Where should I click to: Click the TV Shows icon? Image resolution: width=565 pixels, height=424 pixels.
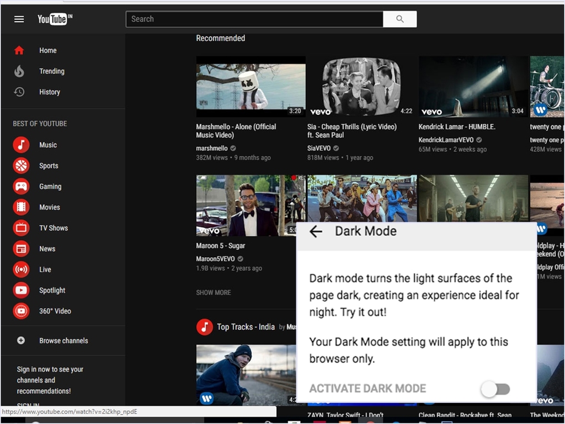(22, 228)
